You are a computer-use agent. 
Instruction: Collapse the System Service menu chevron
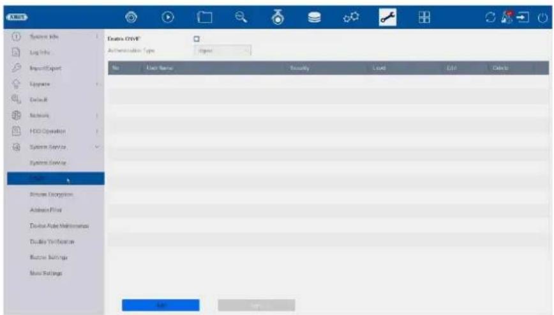97,147
